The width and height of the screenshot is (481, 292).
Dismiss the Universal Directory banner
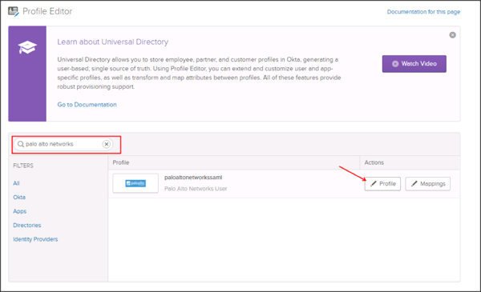452,35
